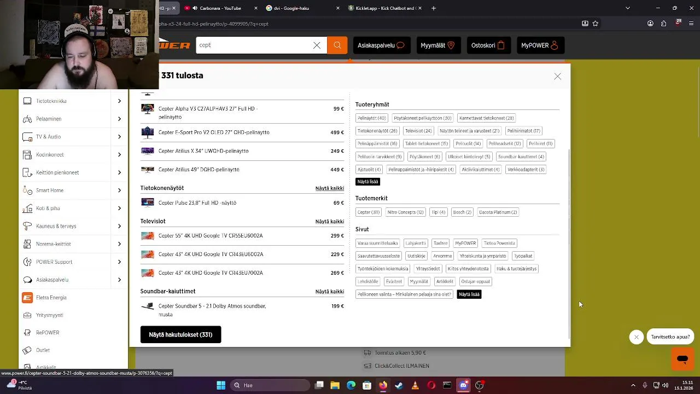Open Yritysmyynti in the sidebar

click(x=49, y=315)
